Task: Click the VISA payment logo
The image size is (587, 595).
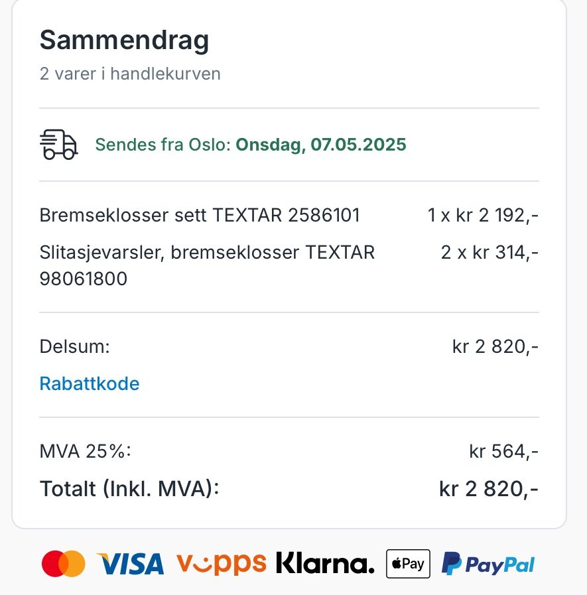Action: point(130,564)
